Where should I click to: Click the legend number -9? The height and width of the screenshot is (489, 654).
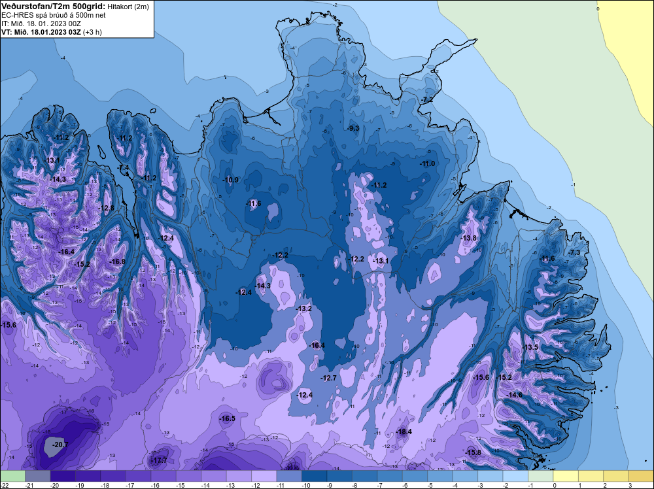point(331,485)
